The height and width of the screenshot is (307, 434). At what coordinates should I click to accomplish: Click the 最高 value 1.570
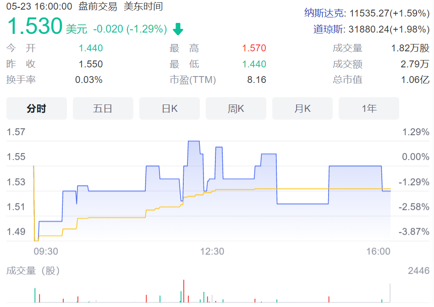coord(254,49)
